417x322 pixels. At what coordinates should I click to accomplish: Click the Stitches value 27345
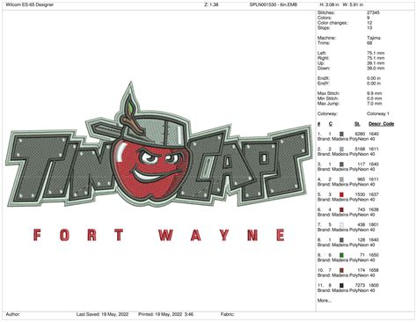373,12
